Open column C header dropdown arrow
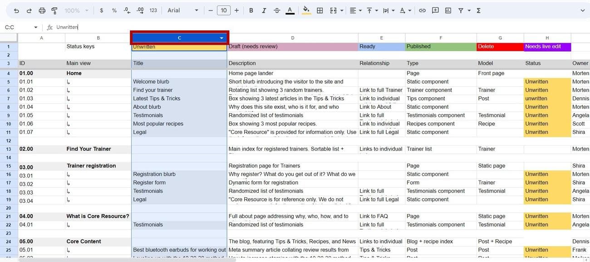The width and height of the screenshot is (590, 262). [221, 38]
